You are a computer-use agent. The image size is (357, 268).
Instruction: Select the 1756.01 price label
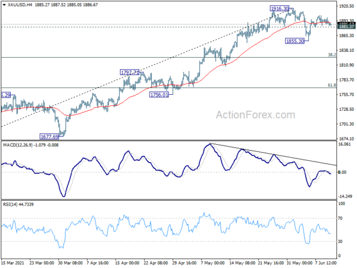point(159,95)
